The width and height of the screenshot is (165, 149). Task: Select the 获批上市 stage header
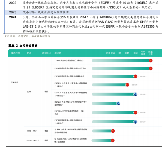coord(150,53)
